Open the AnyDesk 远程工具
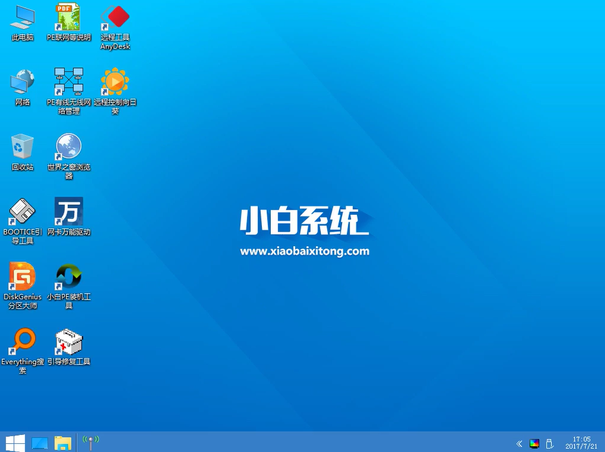The height and width of the screenshot is (452, 605). coord(115,19)
